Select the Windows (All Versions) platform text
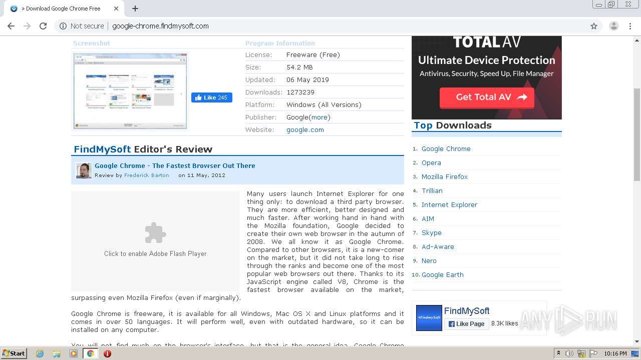Image resolution: width=641 pixels, height=360 pixels. click(x=324, y=104)
